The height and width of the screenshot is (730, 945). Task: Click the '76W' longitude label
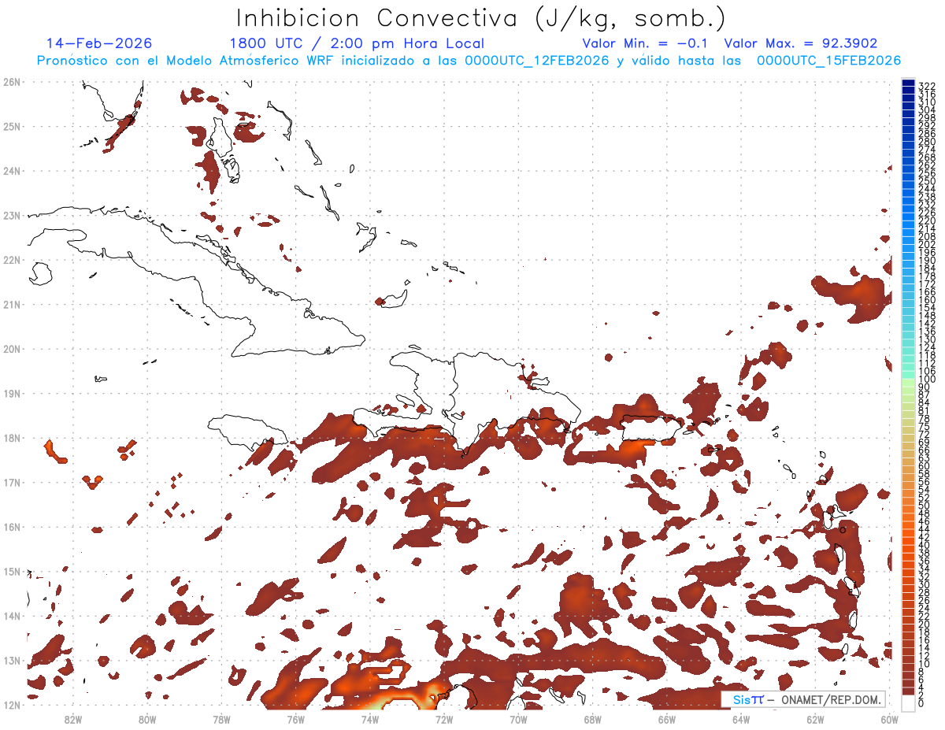(295, 719)
